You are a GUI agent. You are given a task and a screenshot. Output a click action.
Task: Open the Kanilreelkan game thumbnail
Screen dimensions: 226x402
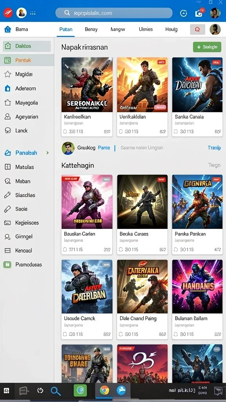(x=87, y=85)
